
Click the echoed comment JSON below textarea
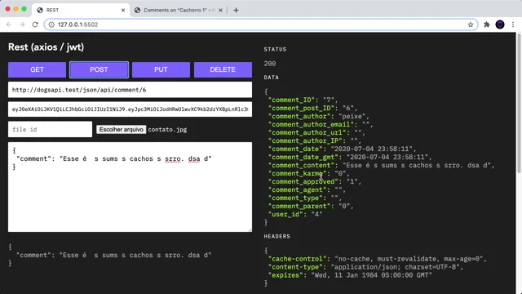(110, 256)
